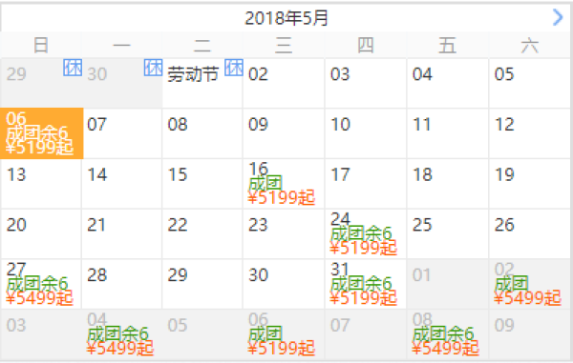The height and width of the screenshot is (363, 573).
Task: Click date 20 cell
Action: (41, 234)
